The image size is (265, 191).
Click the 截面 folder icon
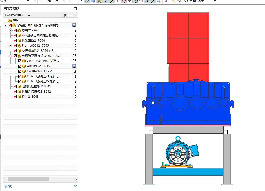point(10,20)
